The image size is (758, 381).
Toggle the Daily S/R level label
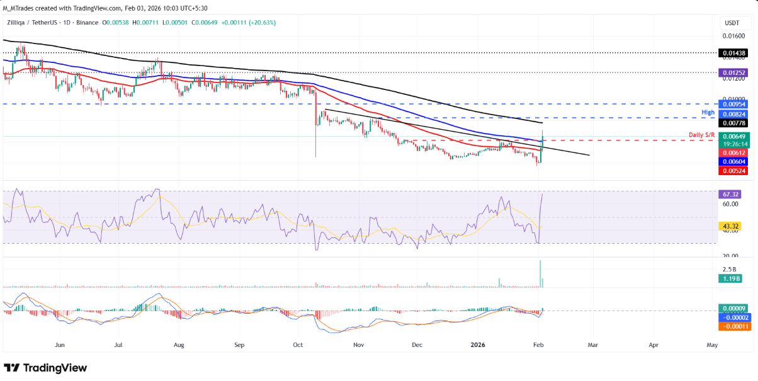pyautogui.click(x=701, y=134)
